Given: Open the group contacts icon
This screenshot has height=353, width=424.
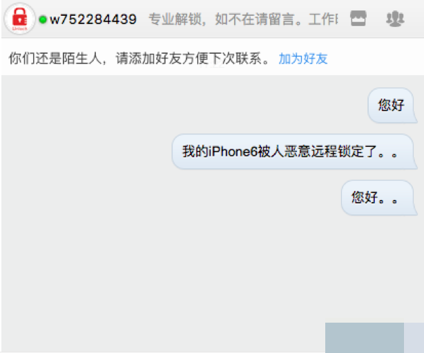Looking at the screenshot, I should [395, 19].
